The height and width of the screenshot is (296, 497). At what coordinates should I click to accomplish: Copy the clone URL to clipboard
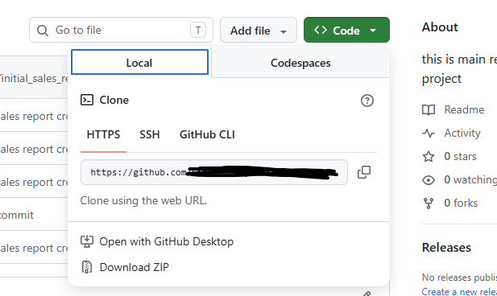[x=364, y=172]
